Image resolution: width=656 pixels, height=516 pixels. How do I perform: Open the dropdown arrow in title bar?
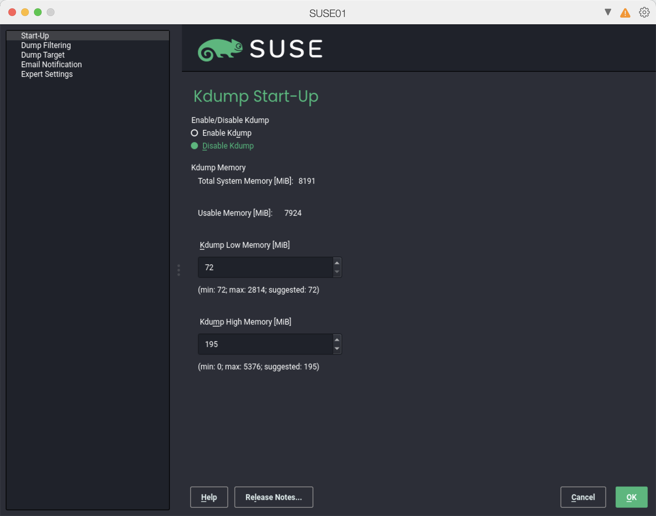click(608, 12)
